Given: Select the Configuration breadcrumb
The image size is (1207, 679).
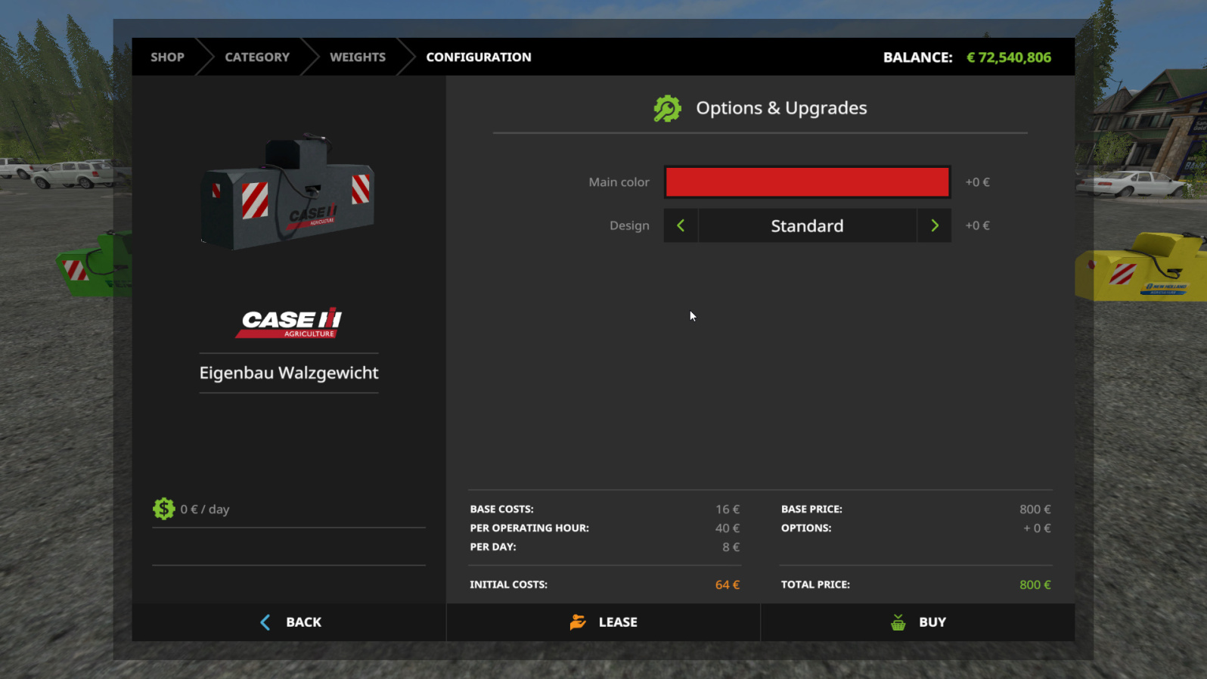Looking at the screenshot, I should 479,57.
